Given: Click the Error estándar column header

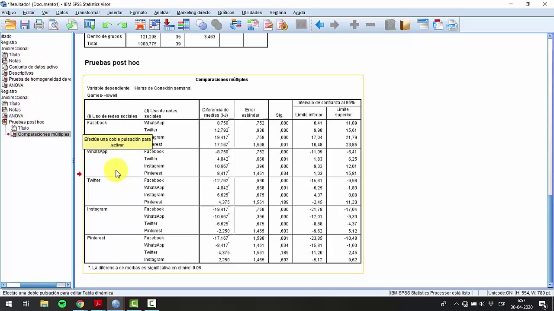Looking at the screenshot, I should [x=251, y=112].
